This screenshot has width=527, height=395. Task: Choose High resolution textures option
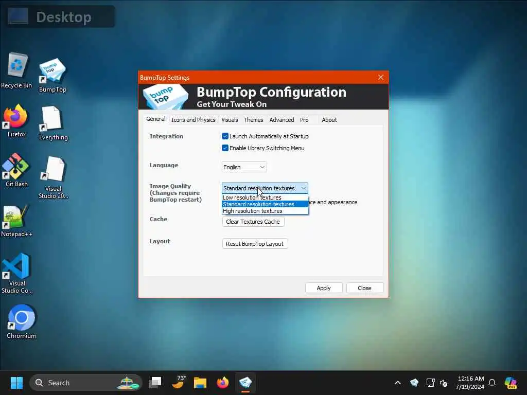[x=265, y=211]
